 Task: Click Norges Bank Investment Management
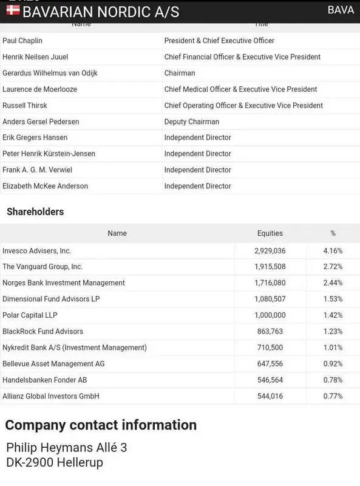(64, 282)
